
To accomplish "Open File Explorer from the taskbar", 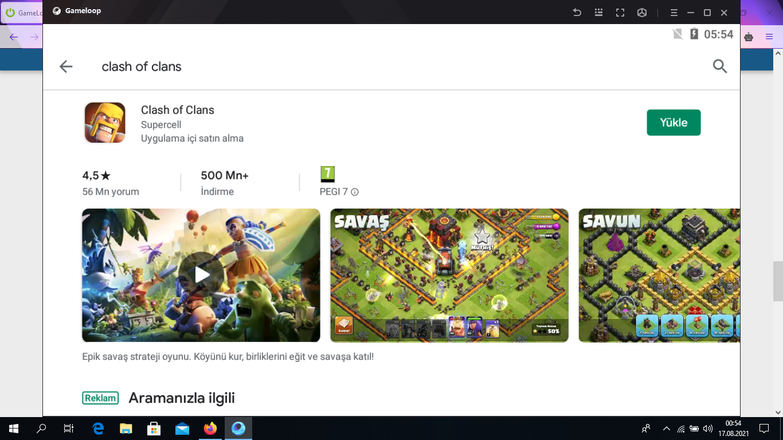I will pyautogui.click(x=126, y=428).
